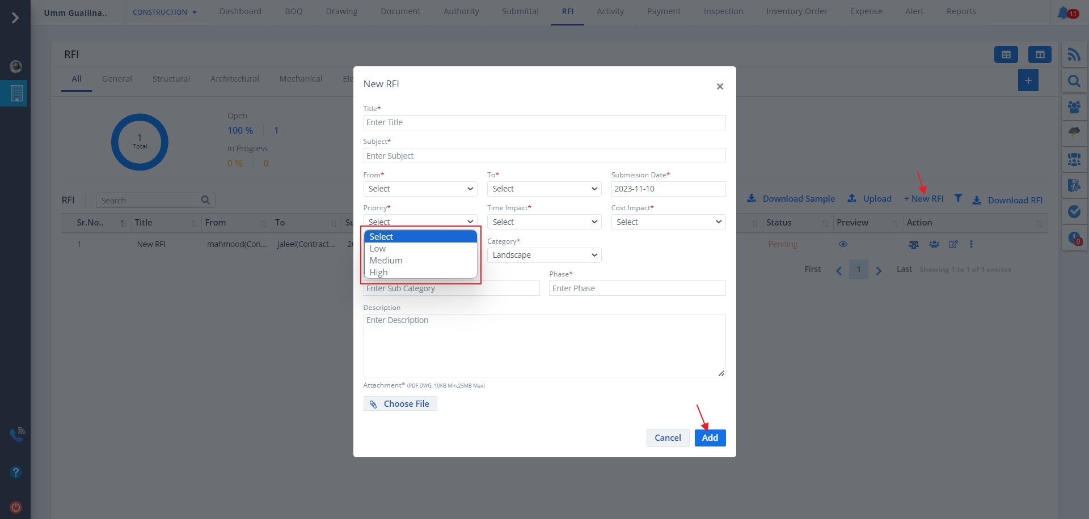
Task: Click the power logout icon
Action: click(x=16, y=507)
